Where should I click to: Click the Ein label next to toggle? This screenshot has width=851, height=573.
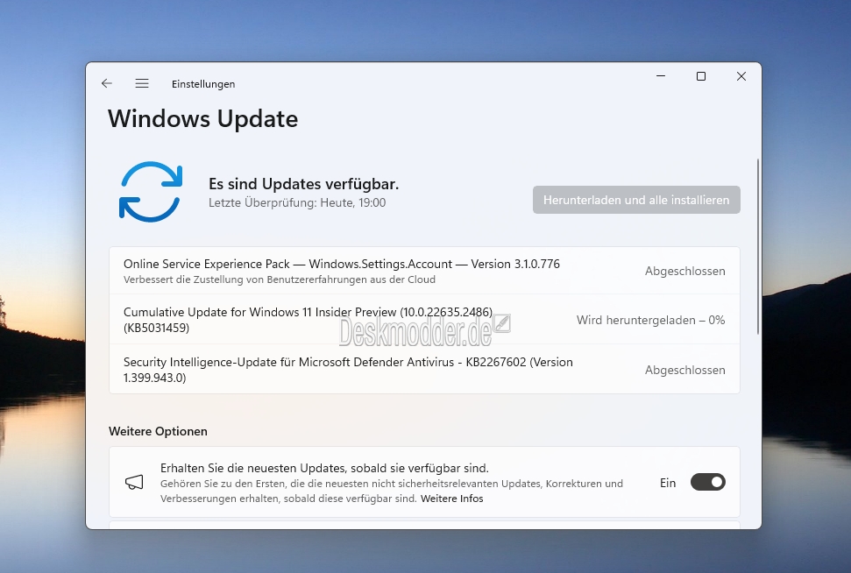coord(668,483)
